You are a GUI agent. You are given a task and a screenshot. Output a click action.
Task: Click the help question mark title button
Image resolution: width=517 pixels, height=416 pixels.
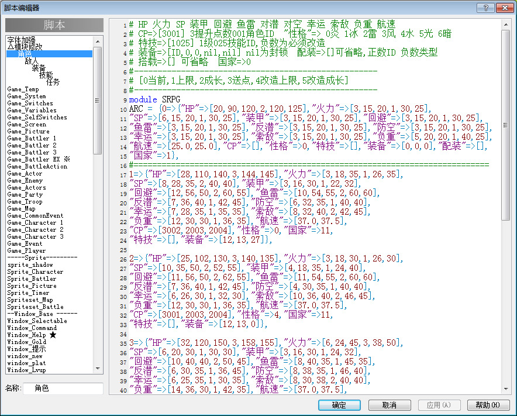(x=485, y=8)
